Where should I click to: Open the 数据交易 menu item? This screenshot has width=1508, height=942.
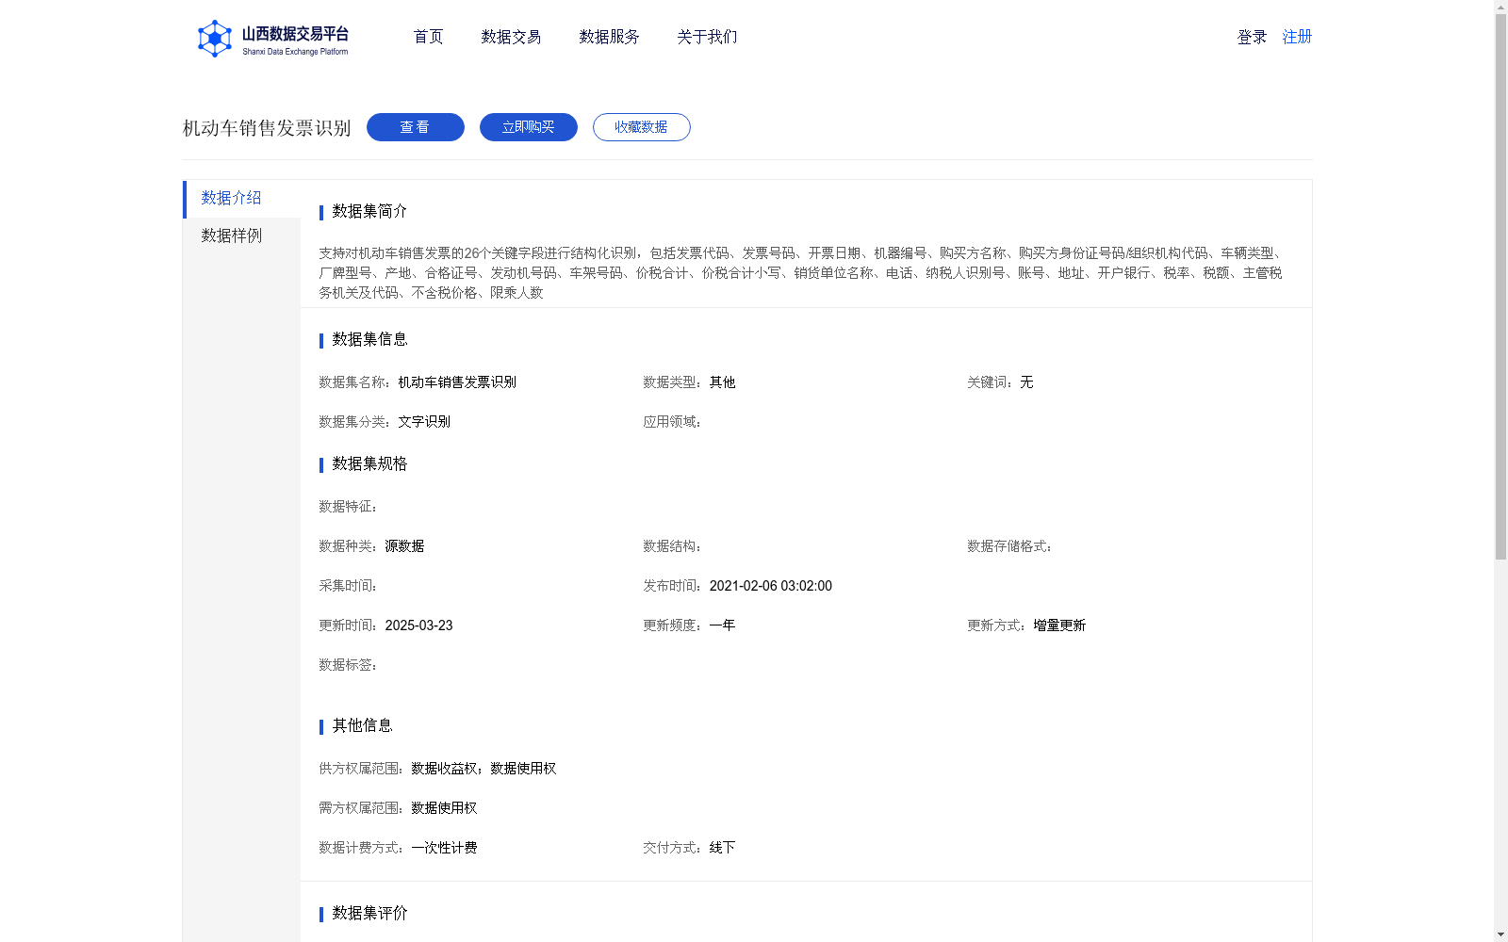(511, 37)
